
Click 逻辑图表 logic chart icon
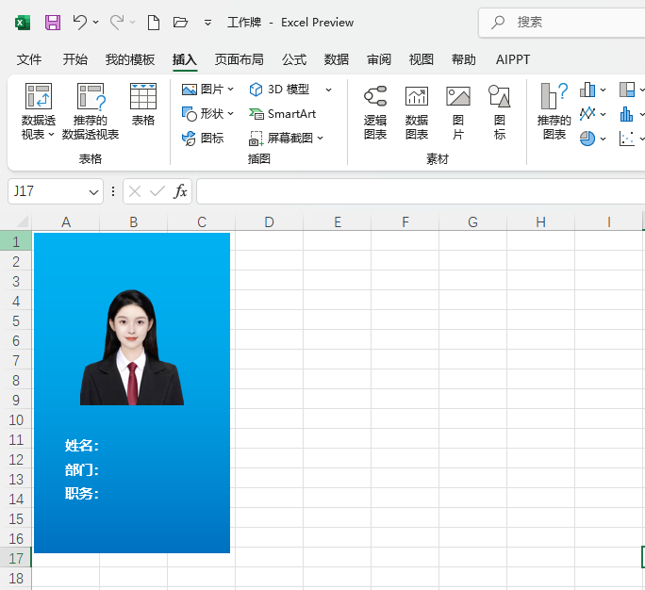pos(375,111)
